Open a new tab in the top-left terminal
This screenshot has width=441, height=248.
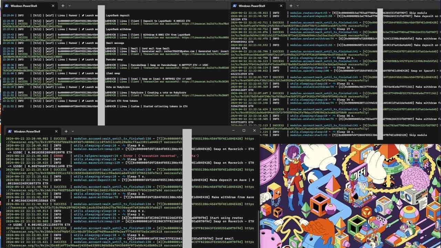[62, 6]
